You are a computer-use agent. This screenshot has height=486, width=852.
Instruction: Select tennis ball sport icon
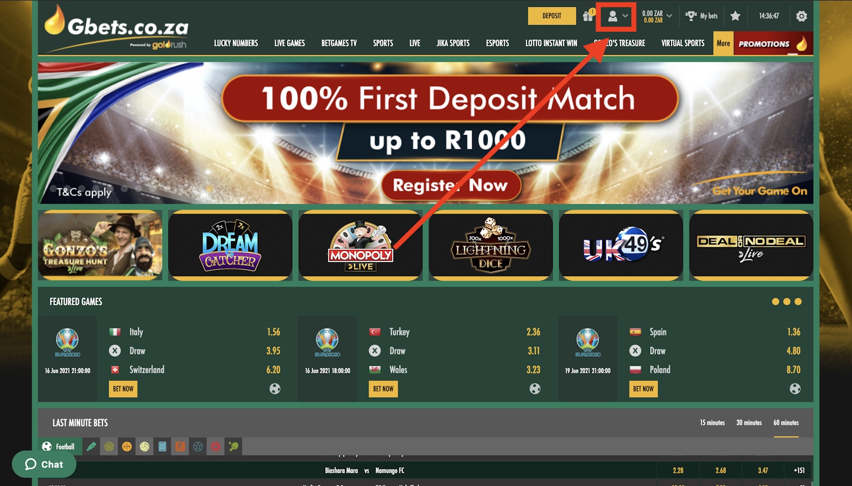click(x=109, y=447)
